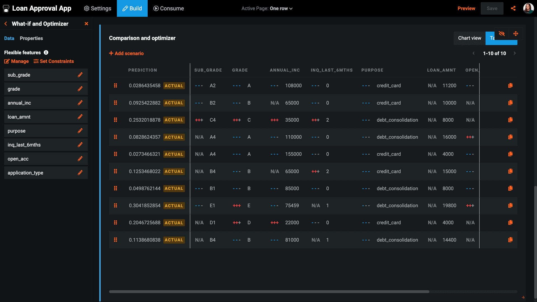Click the SUB_GRADE column header
Screen dimensions: 537x302
[x=208, y=70]
